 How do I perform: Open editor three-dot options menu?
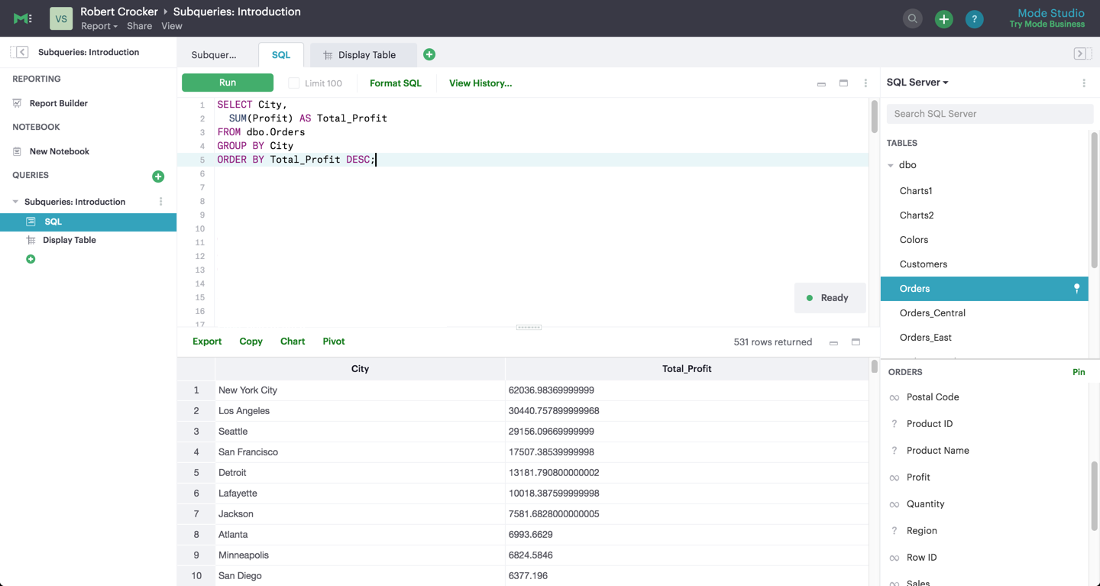(x=865, y=83)
